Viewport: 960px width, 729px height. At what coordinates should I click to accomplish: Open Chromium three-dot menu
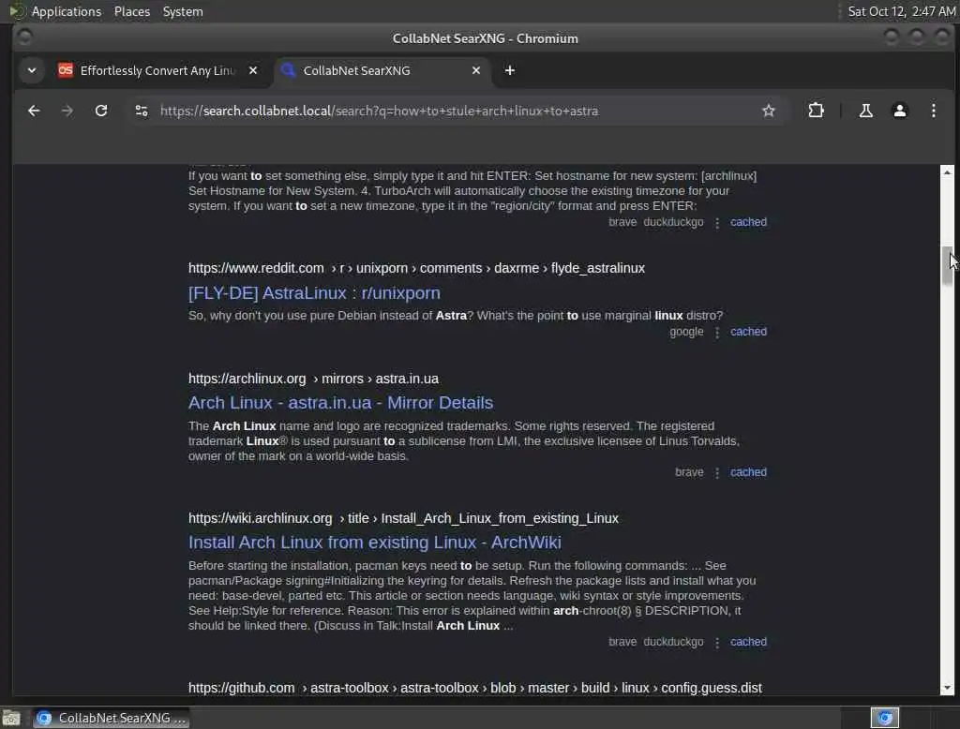[x=933, y=111]
